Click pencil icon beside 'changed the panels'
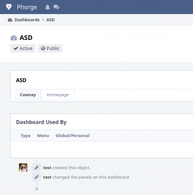 [x=37, y=177]
